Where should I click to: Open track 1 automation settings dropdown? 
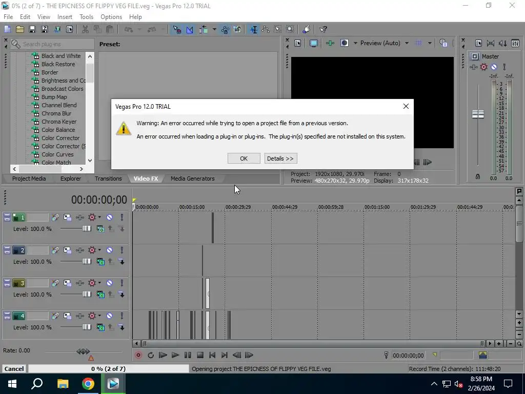(99, 218)
